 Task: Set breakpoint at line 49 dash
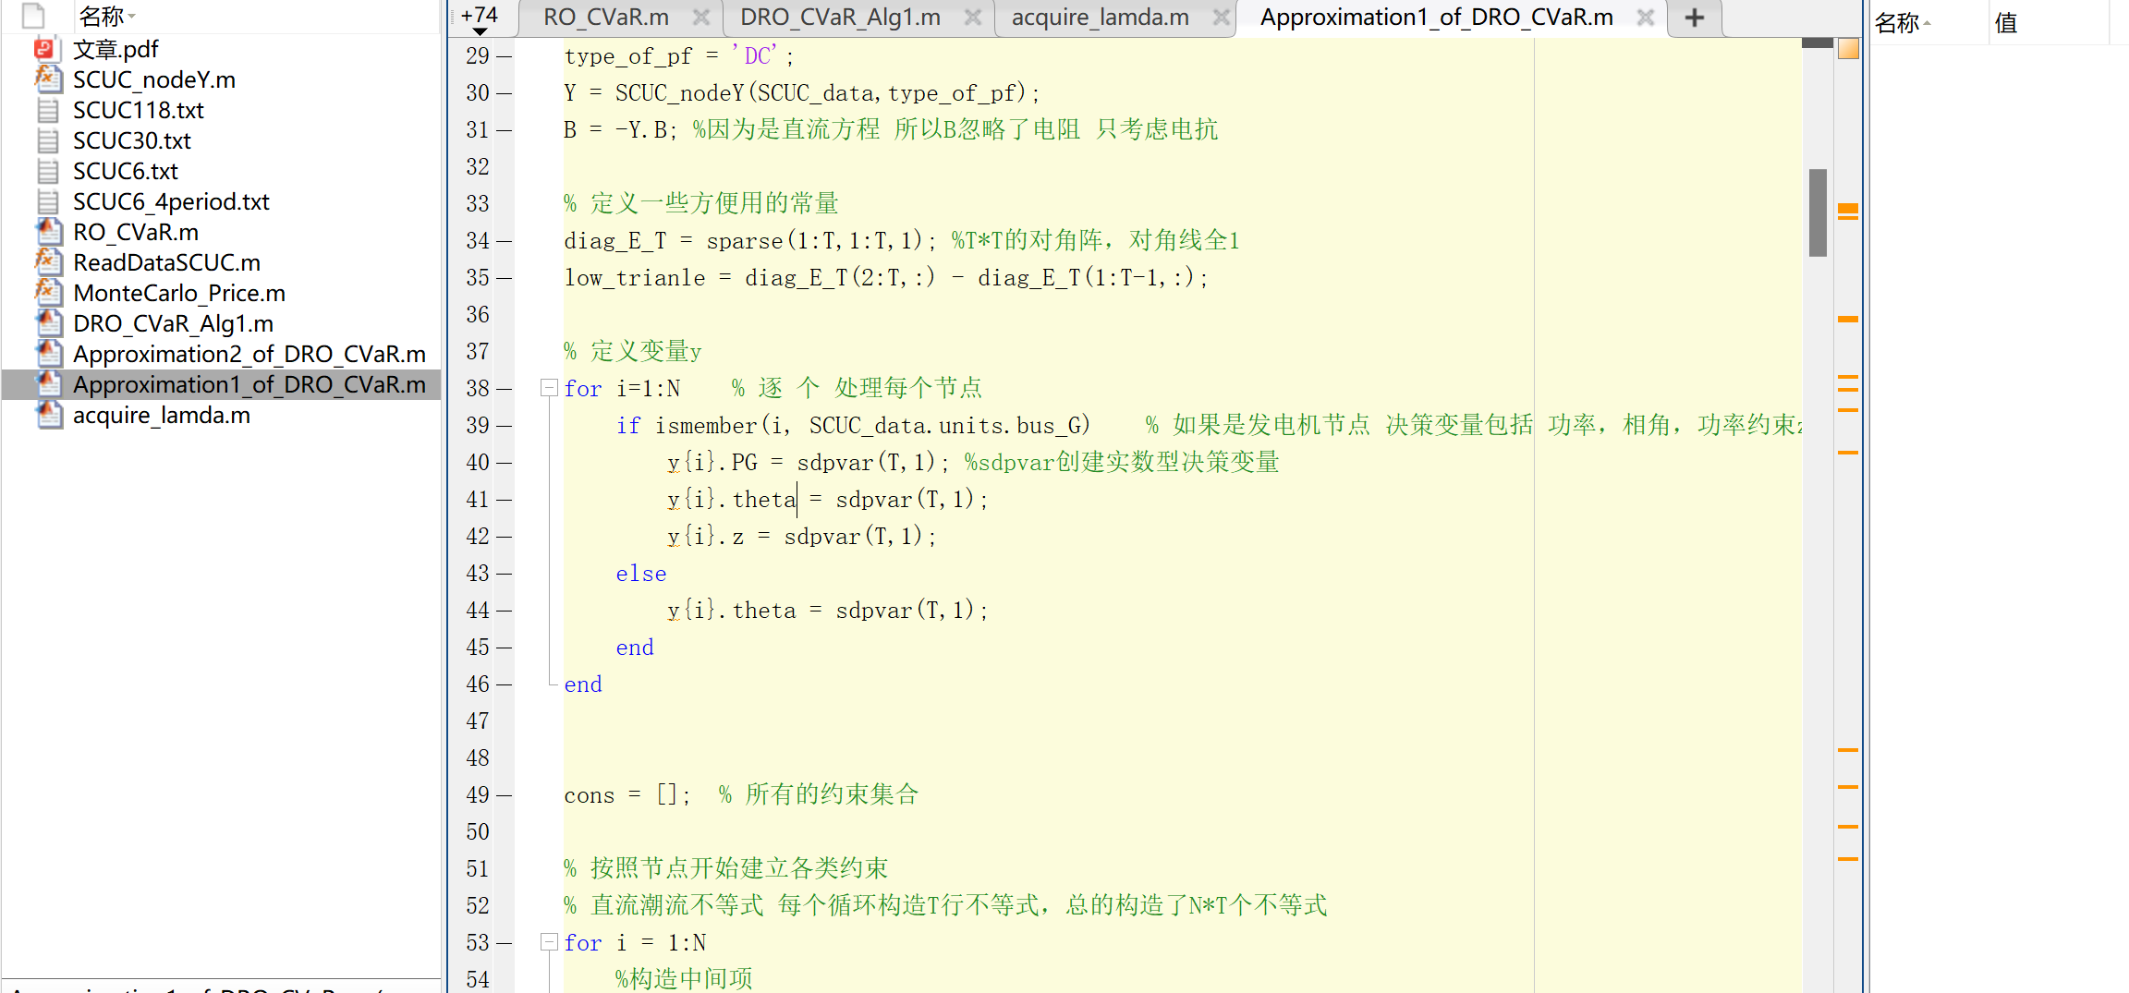pos(505,795)
